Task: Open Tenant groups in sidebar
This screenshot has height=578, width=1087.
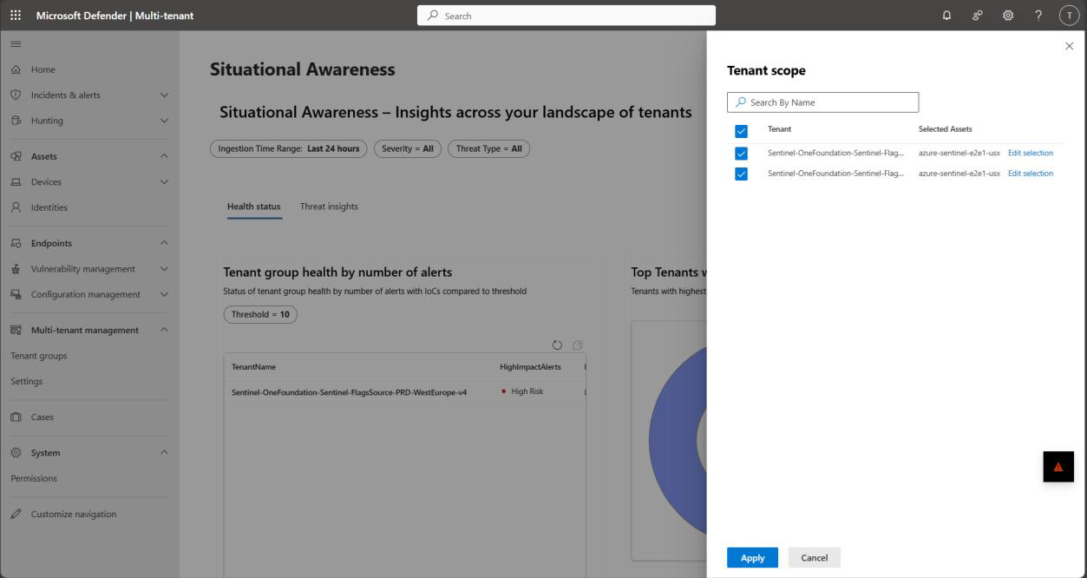Action: pos(39,356)
